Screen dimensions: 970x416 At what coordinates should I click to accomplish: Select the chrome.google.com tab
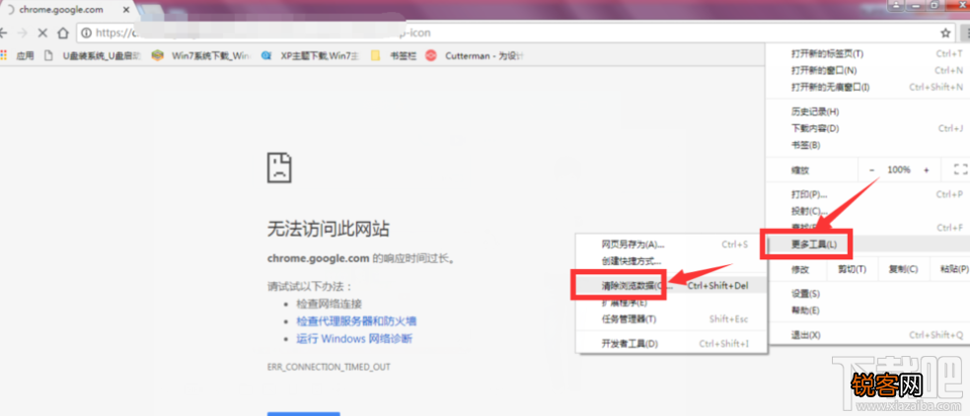68,11
